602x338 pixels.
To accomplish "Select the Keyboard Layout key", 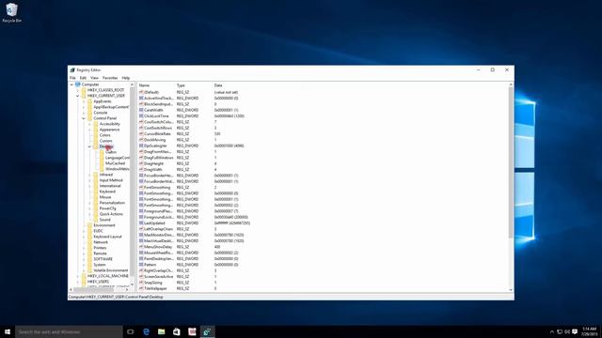I will [x=107, y=237].
